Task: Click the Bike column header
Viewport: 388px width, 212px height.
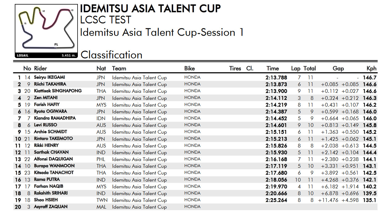Action: click(x=190, y=69)
